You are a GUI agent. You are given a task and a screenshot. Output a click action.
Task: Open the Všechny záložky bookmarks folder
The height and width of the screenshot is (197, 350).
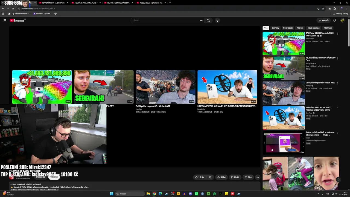tap(340, 14)
